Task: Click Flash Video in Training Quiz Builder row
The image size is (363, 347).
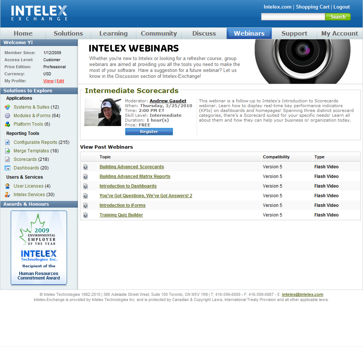Action: 326,215
